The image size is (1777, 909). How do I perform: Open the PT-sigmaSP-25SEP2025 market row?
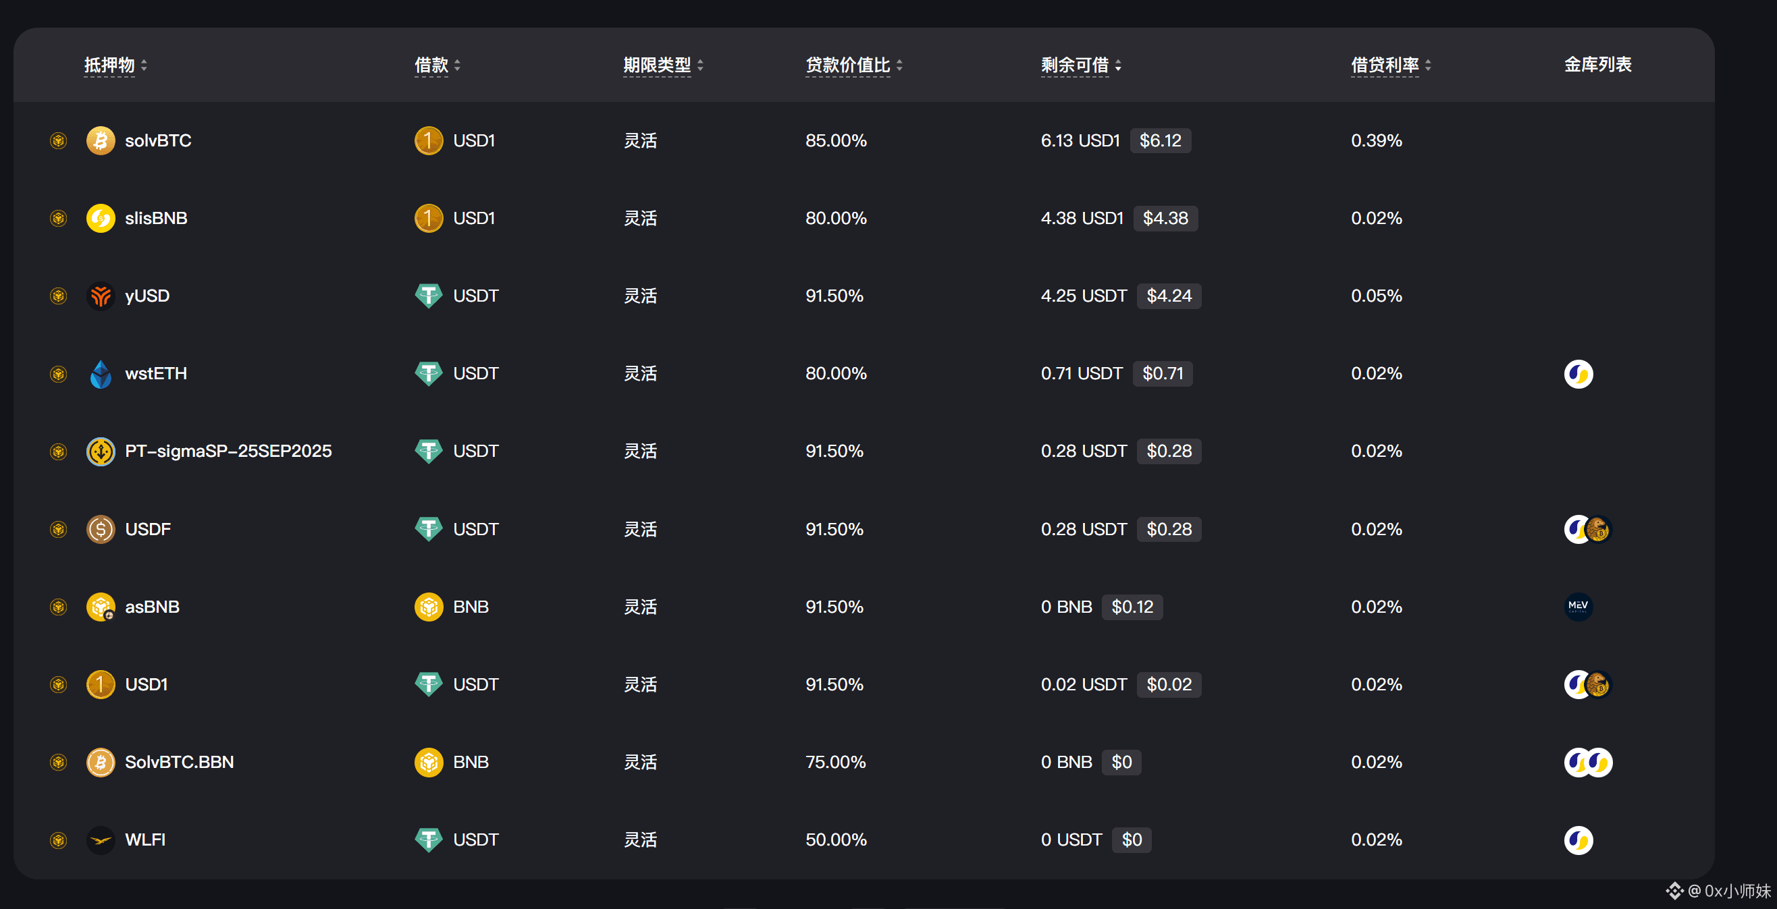(228, 451)
